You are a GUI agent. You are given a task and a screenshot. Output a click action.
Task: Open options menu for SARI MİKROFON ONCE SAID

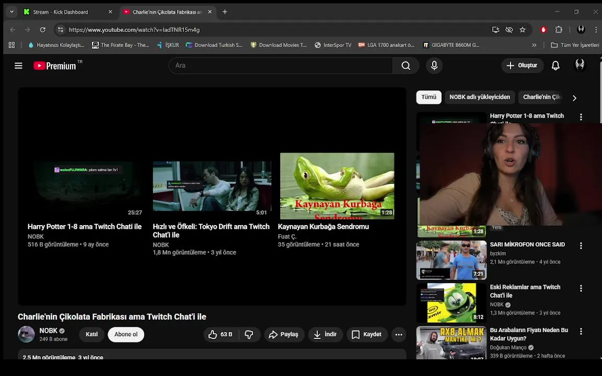(x=581, y=245)
